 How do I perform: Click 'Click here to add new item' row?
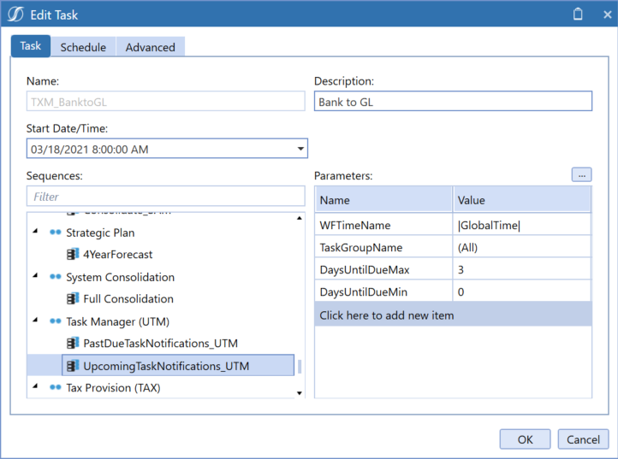[x=452, y=315]
